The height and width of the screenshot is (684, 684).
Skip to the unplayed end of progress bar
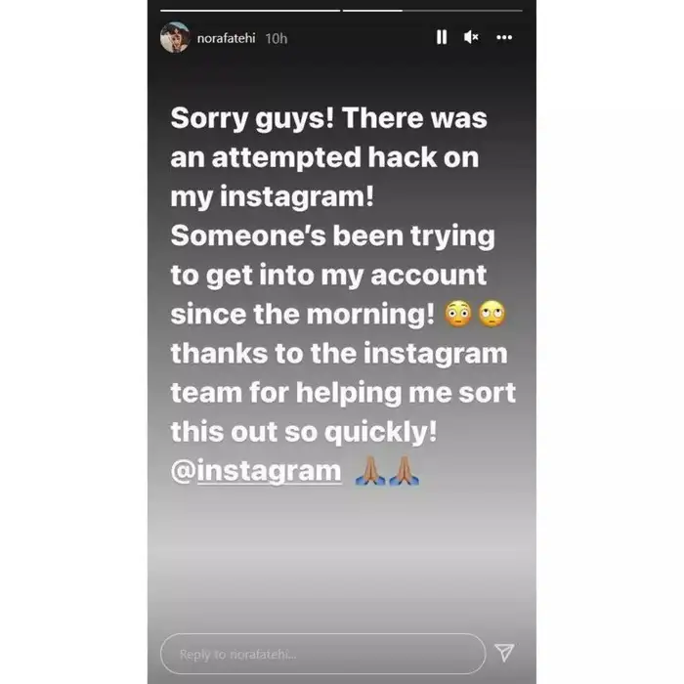(462, 11)
